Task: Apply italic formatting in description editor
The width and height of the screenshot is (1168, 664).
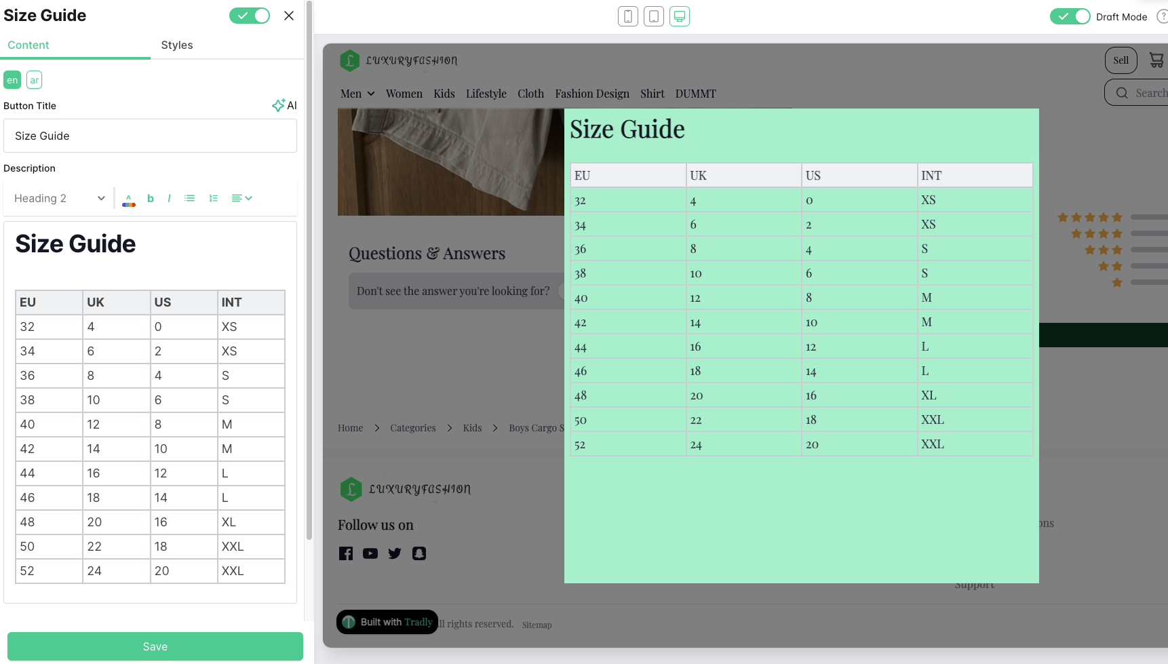Action: coord(169,198)
